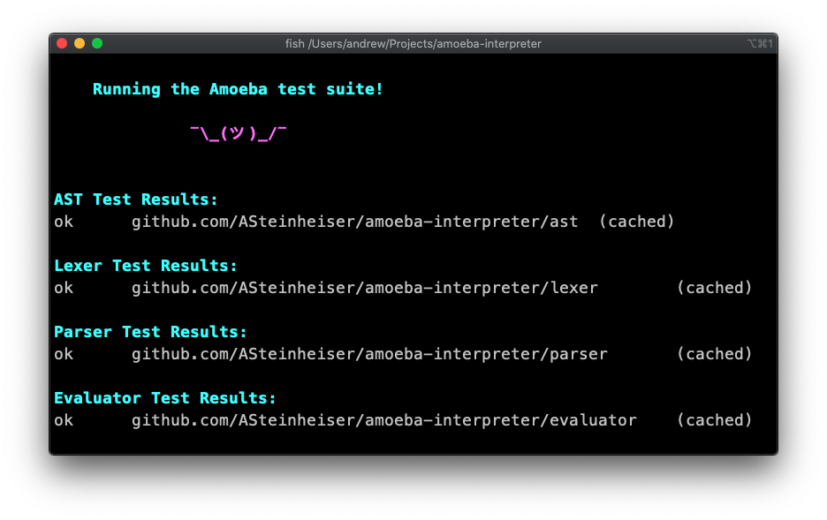The height and width of the screenshot is (520, 827).
Task: Click the 'Running the Amoeba test suite!' heading
Action: [x=238, y=89]
